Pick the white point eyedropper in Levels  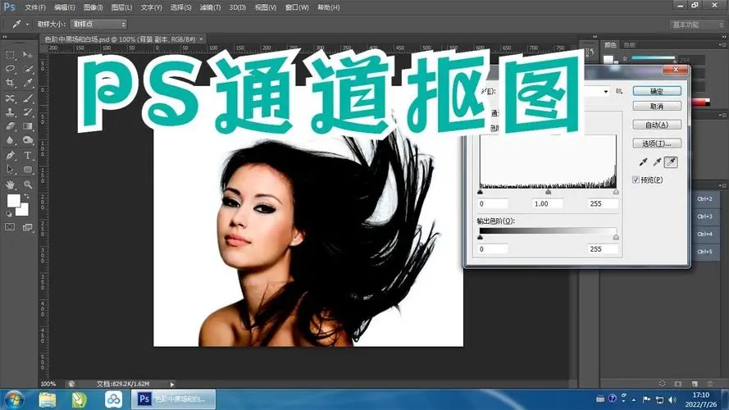point(670,162)
